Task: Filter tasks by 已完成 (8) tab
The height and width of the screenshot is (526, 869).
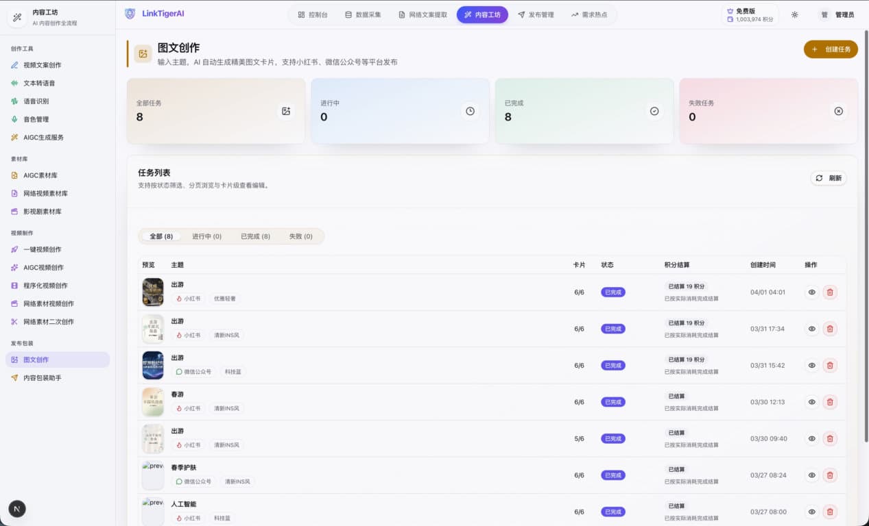Action: 255,236
